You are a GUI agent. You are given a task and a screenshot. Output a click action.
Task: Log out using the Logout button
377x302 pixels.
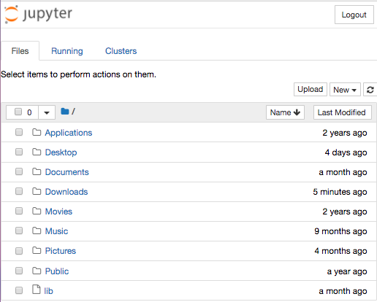[x=354, y=15]
